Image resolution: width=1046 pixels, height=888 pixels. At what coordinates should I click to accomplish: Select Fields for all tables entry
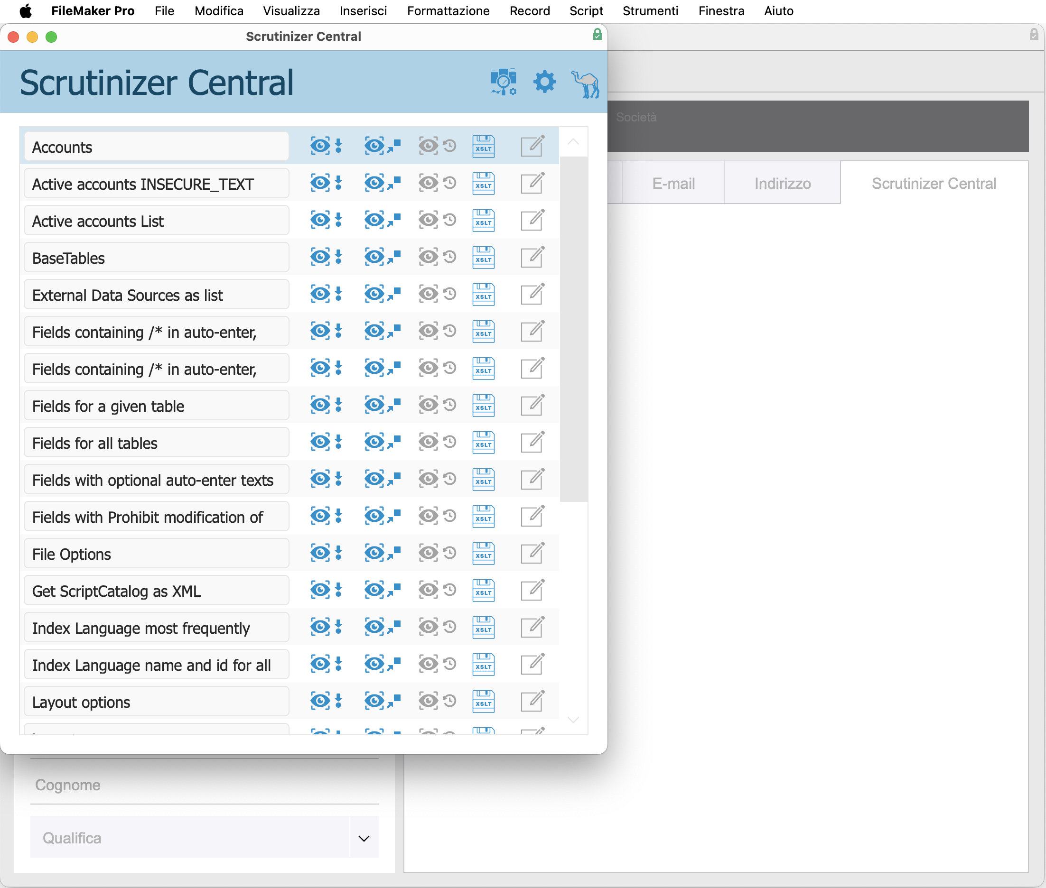(x=156, y=443)
